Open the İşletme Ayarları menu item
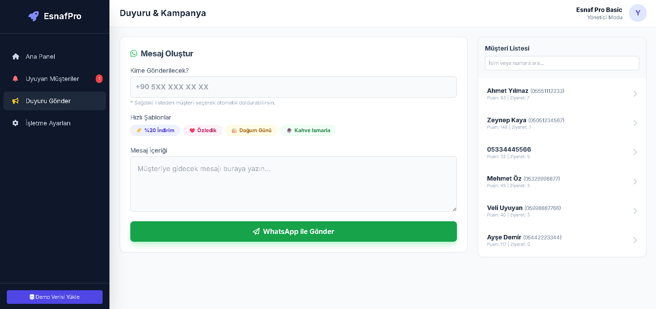 (x=48, y=123)
